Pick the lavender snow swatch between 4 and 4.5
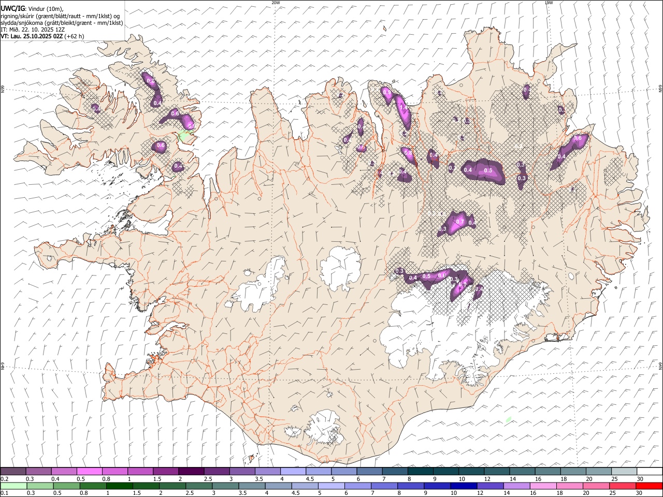This screenshot has width=663, height=497. click(293, 471)
